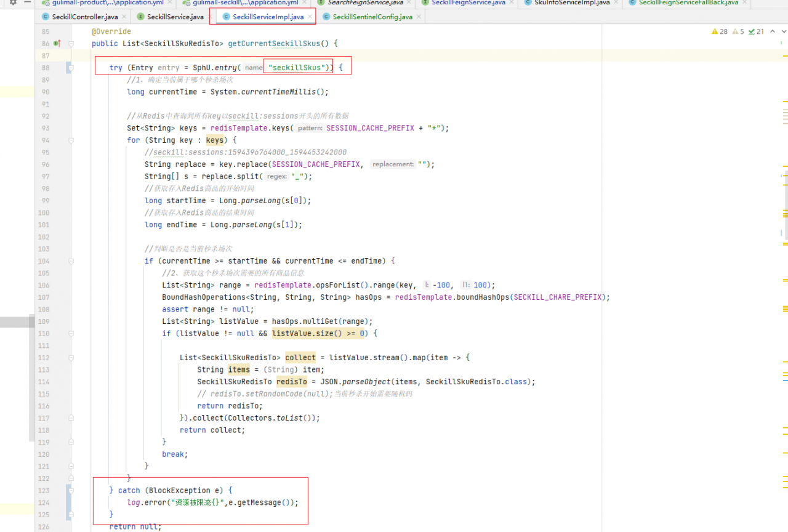Screen dimensions: 788x532
Task: Collapse the method fold marker at line 86
Action: pyautogui.click(x=71, y=44)
